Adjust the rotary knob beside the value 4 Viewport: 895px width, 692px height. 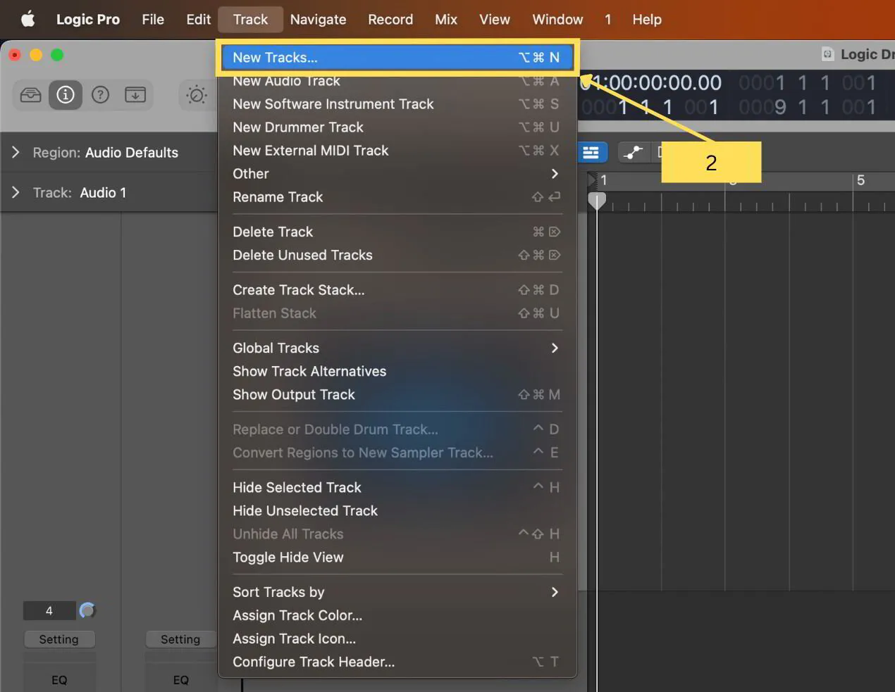[x=87, y=610]
